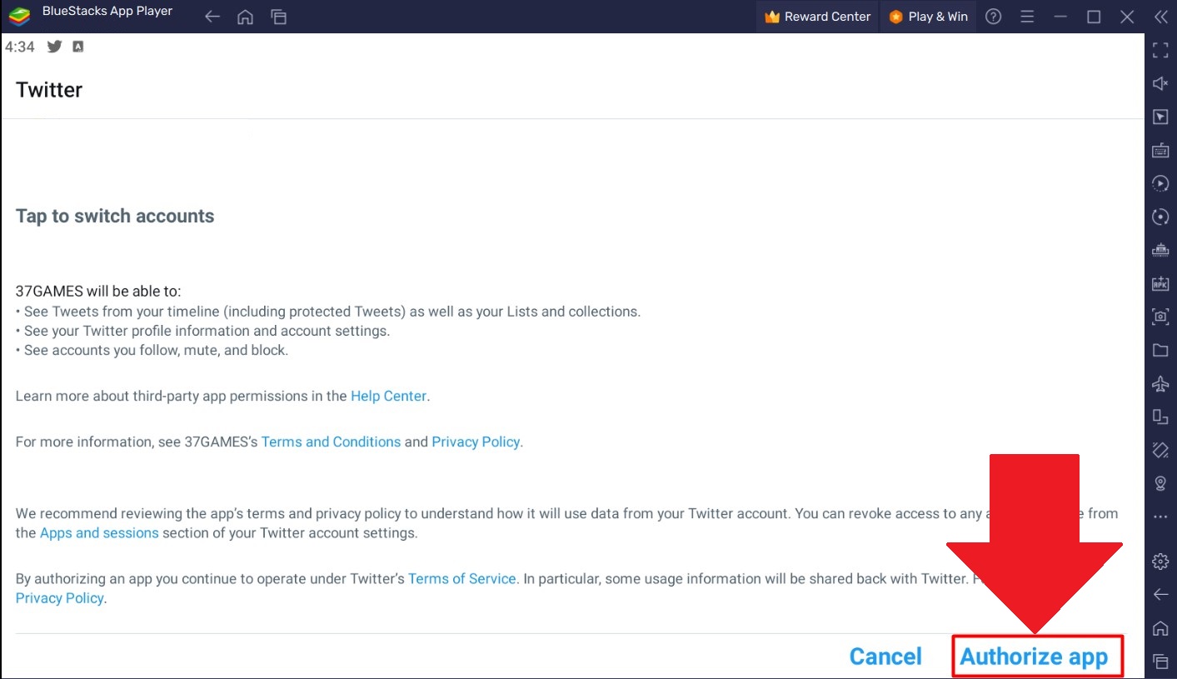Open 37GAMES's Privacy Policy link
This screenshot has height=679, width=1177.
476,442
